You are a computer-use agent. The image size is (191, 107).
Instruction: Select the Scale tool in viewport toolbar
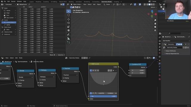pos(69,26)
